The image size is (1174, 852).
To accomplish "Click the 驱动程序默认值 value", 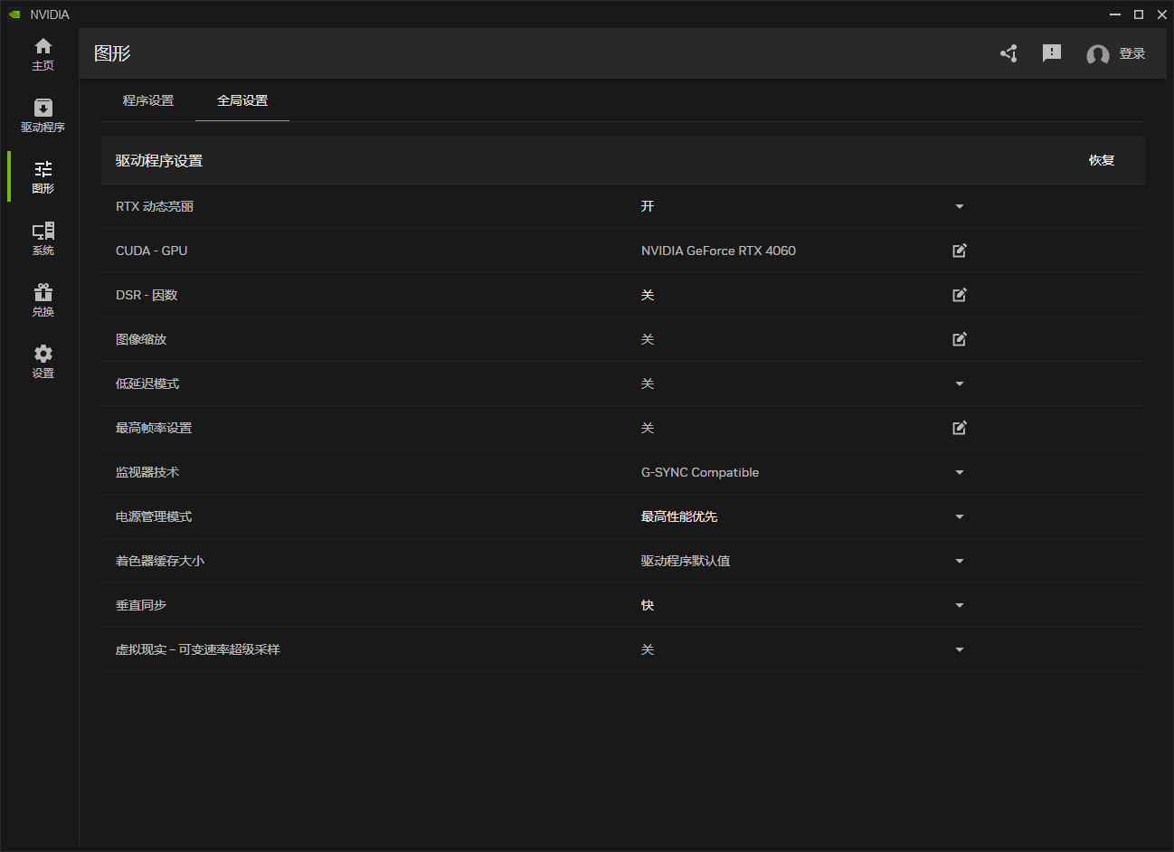I will pos(686,561).
